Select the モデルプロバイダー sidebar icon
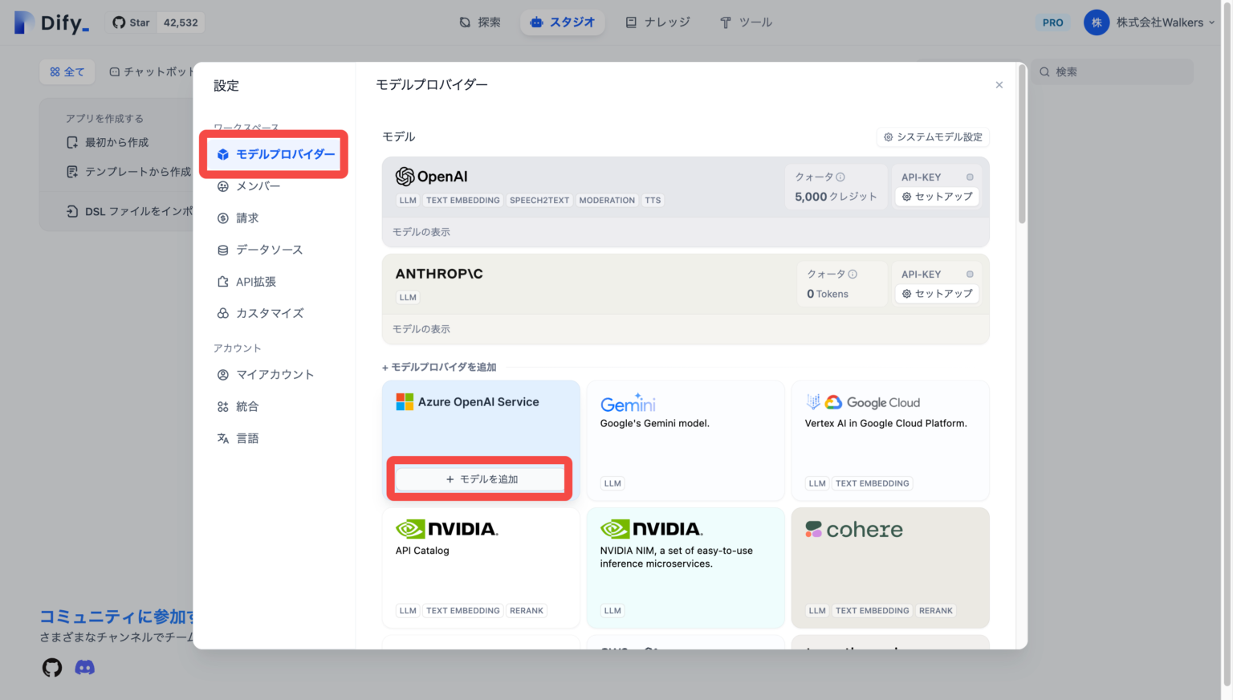This screenshot has height=700, width=1233. [x=222, y=154]
